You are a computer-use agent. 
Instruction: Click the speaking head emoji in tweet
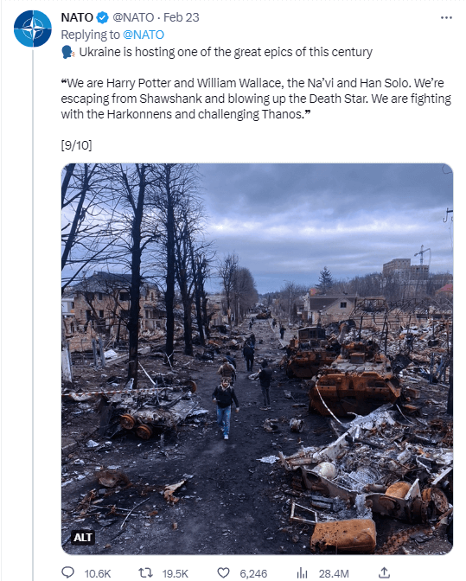click(x=68, y=52)
